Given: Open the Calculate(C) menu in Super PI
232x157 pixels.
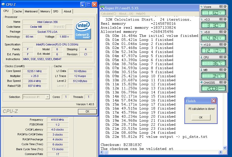Looking at the screenshot, I should [x=109, y=14].
